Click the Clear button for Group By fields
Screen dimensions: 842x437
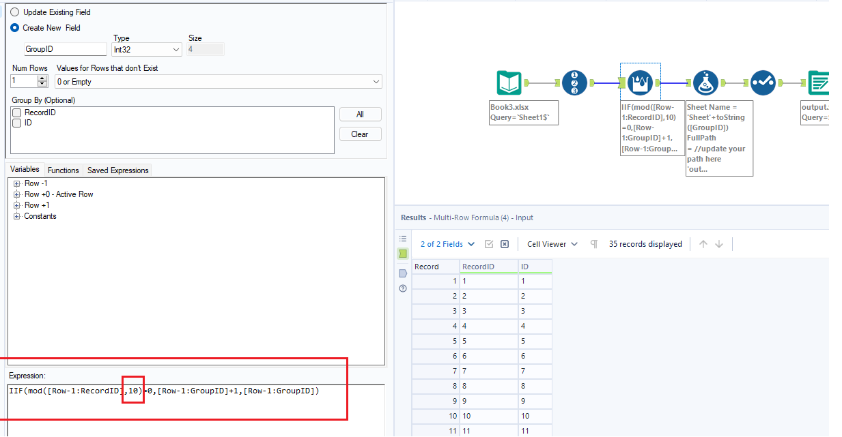pyautogui.click(x=360, y=134)
